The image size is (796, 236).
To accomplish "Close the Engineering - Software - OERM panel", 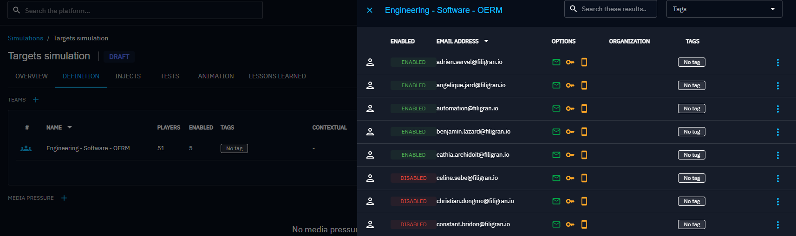I will (370, 10).
